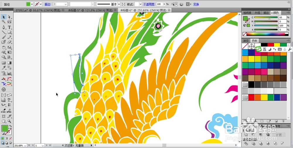This screenshot has height=148, width=293.
Task: Reset to default fill and stroke in toolbox
Action: click(3, 134)
